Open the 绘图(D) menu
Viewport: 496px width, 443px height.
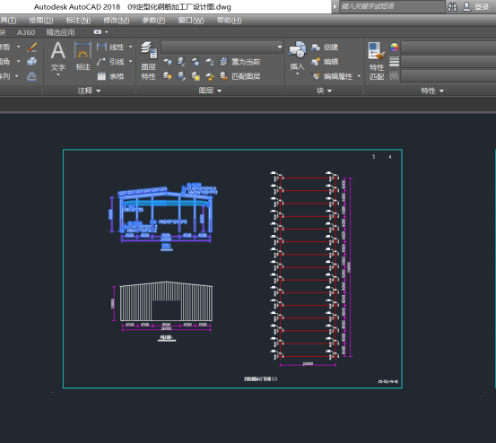pyautogui.click(x=41, y=21)
